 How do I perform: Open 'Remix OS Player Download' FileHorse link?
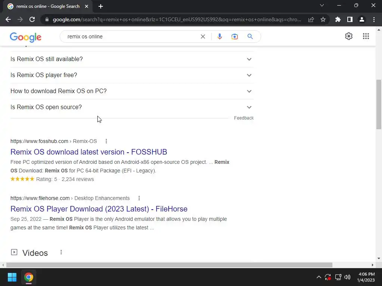point(99,209)
